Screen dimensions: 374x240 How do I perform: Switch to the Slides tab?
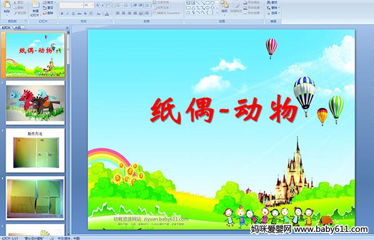(6, 27)
